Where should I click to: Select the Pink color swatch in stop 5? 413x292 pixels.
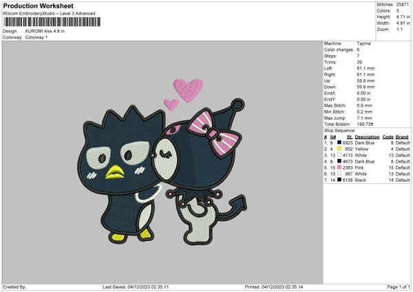[x=339, y=167]
